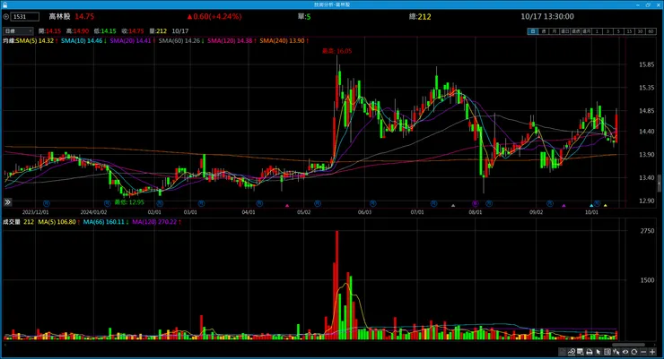Screen dimensions: 664x359
Task: Click the split-window layout icon
Action: [607, 352]
